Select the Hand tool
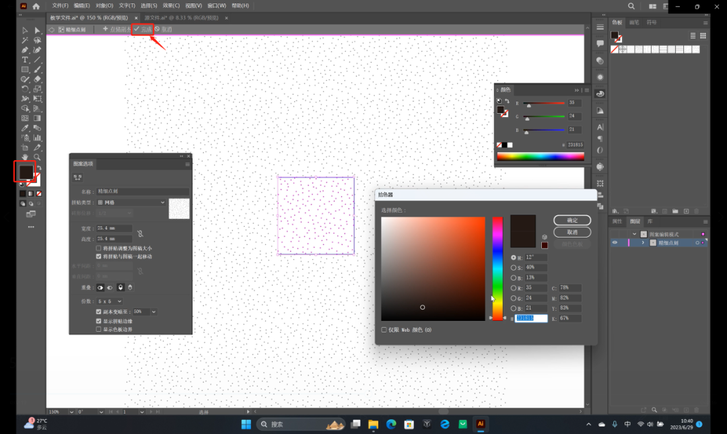Viewport: 727px width, 434px height. point(25,157)
